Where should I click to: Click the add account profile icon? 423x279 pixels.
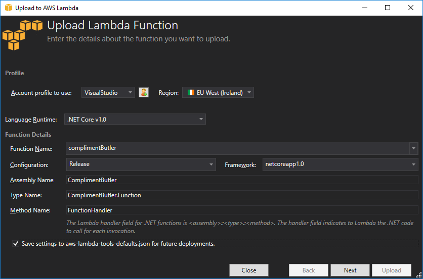[x=144, y=92]
